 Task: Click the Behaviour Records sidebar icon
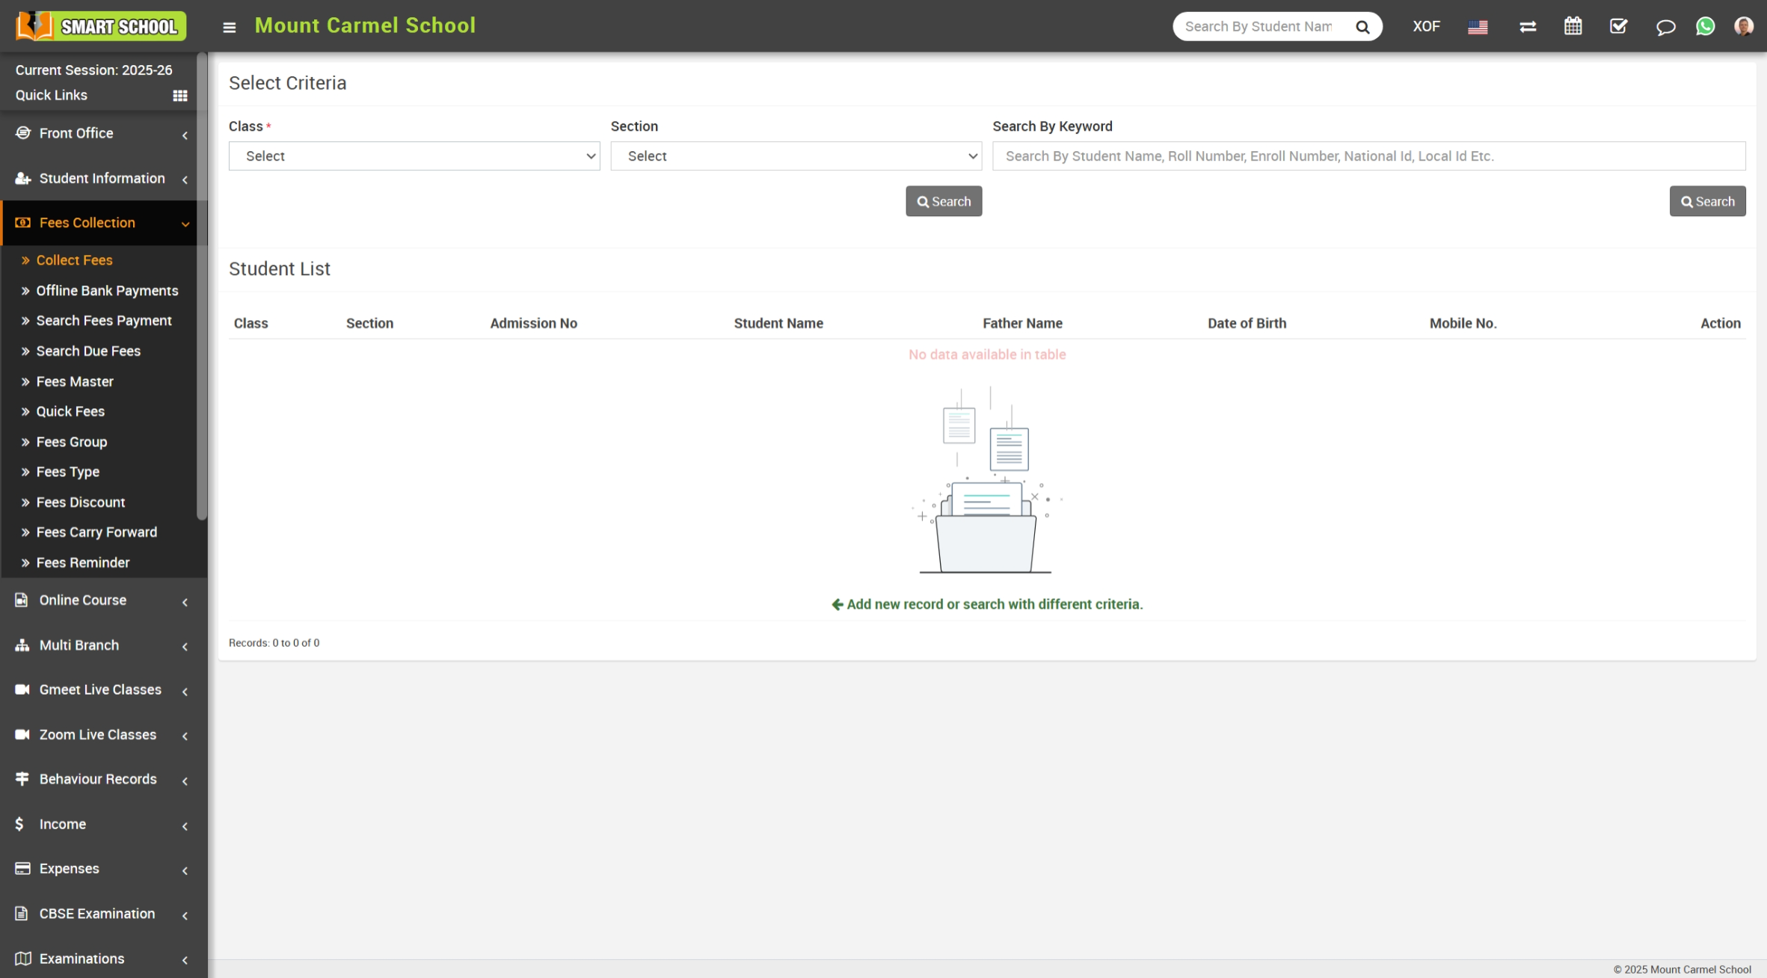point(22,779)
